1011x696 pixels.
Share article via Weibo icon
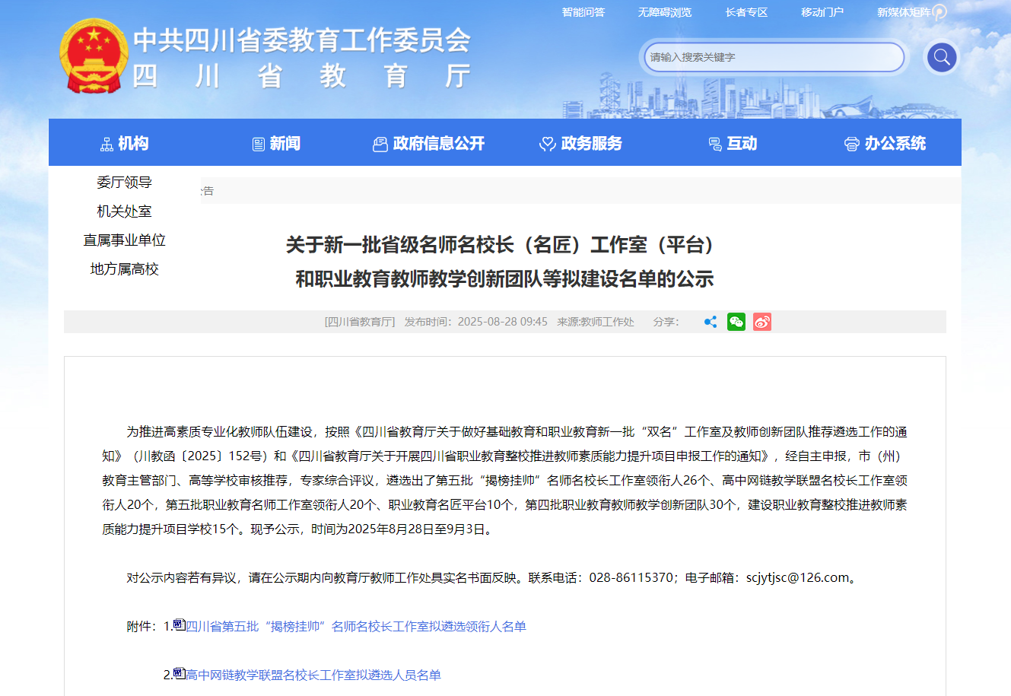click(x=761, y=322)
